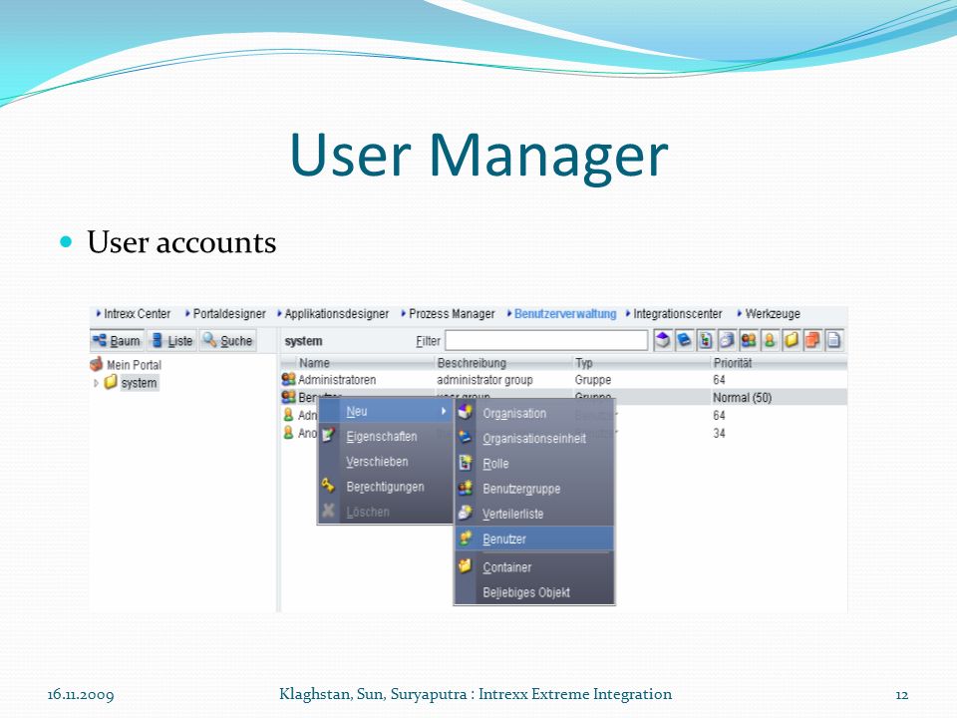This screenshot has width=957, height=718.
Task: Select the Mein Portal tree item
Action: [x=134, y=365]
